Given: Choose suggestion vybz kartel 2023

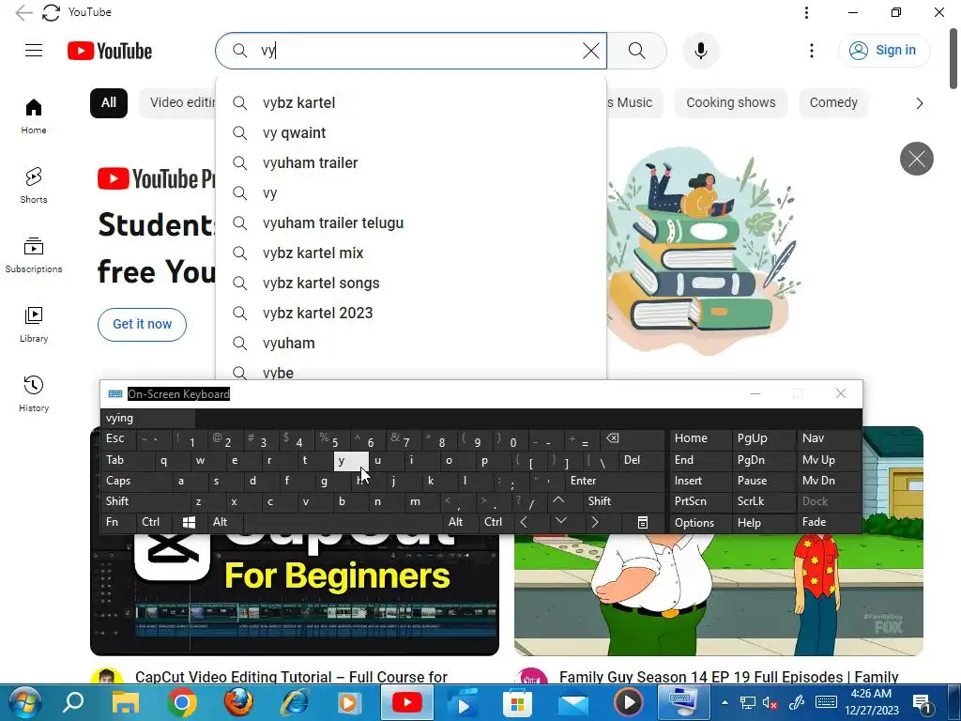Looking at the screenshot, I should point(411,313).
